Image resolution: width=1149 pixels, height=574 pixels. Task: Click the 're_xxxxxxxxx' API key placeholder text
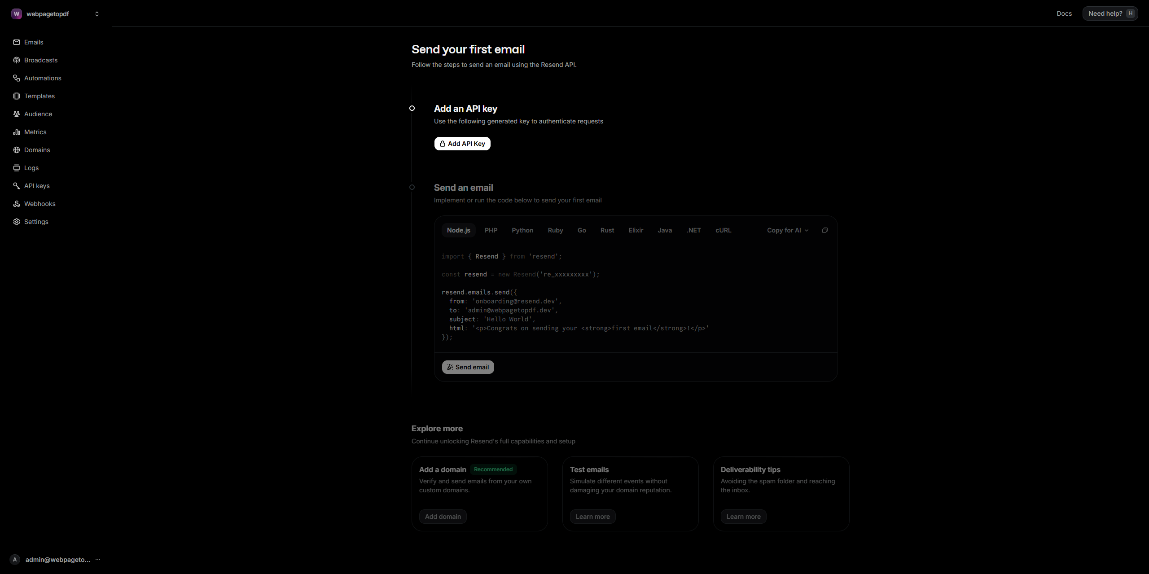click(x=566, y=274)
